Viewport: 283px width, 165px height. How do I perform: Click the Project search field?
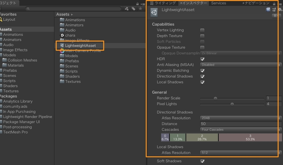(x=73, y=9)
